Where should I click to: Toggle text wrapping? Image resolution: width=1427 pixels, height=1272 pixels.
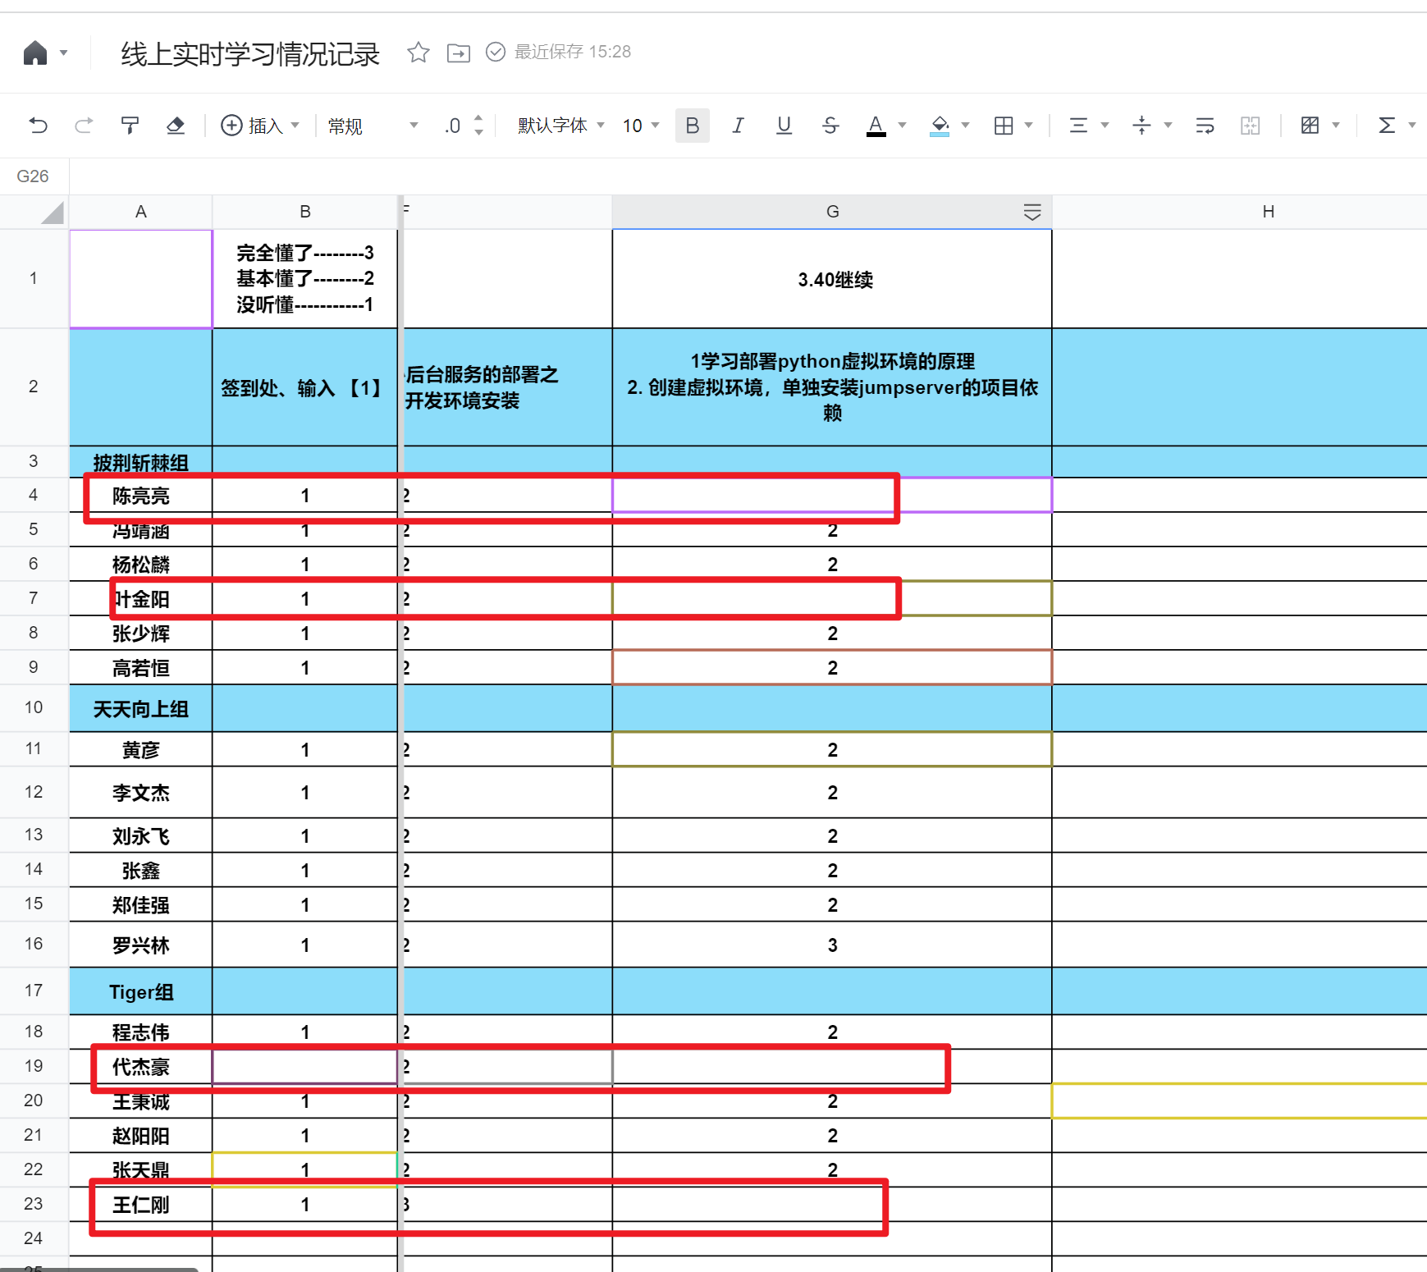pyautogui.click(x=1205, y=126)
